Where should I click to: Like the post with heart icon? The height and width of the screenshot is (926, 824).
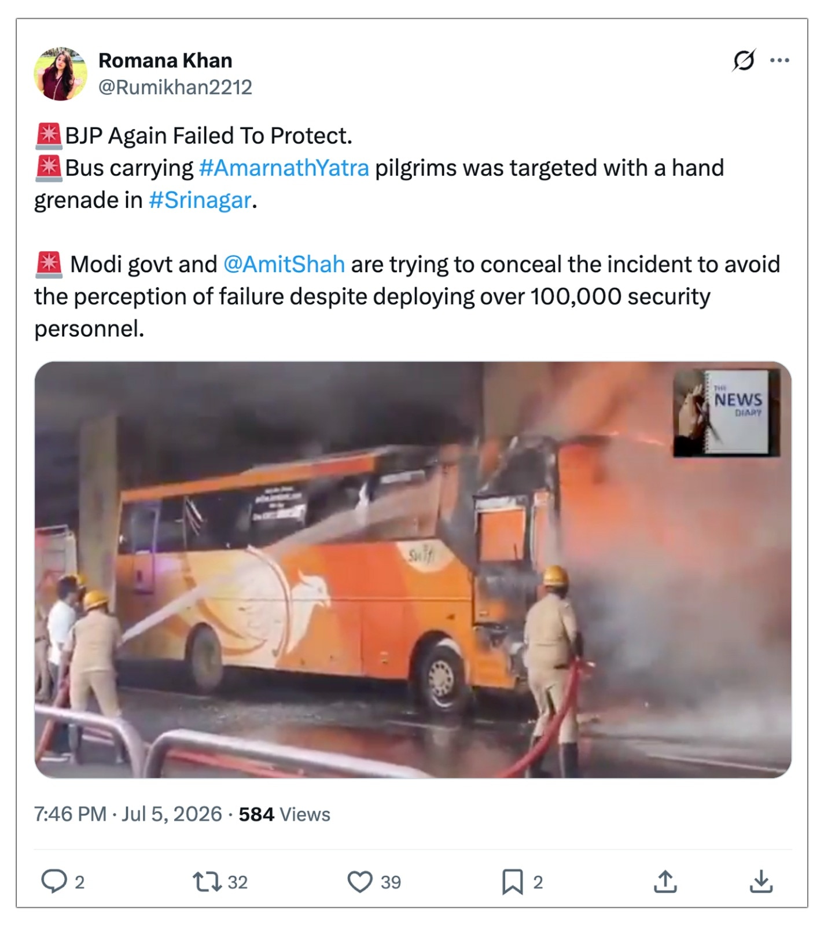tap(359, 881)
